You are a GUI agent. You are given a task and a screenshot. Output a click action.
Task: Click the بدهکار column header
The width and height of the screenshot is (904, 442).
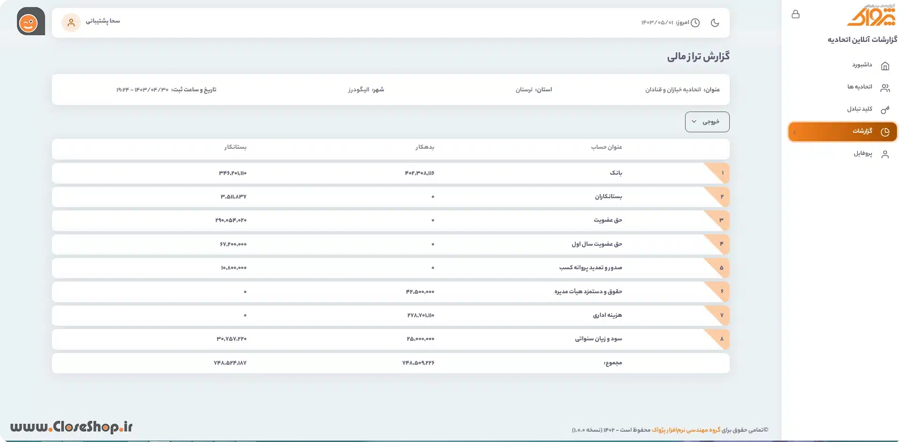(x=425, y=147)
